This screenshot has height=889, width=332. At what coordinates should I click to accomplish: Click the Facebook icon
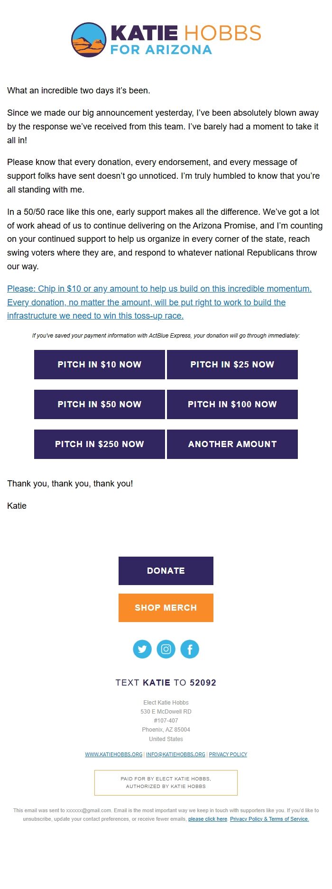coord(190,649)
